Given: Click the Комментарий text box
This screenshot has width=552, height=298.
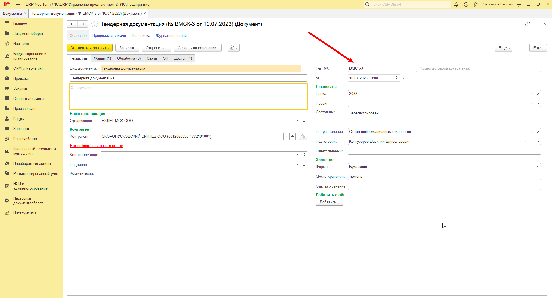Looking at the screenshot, I should point(188,184).
